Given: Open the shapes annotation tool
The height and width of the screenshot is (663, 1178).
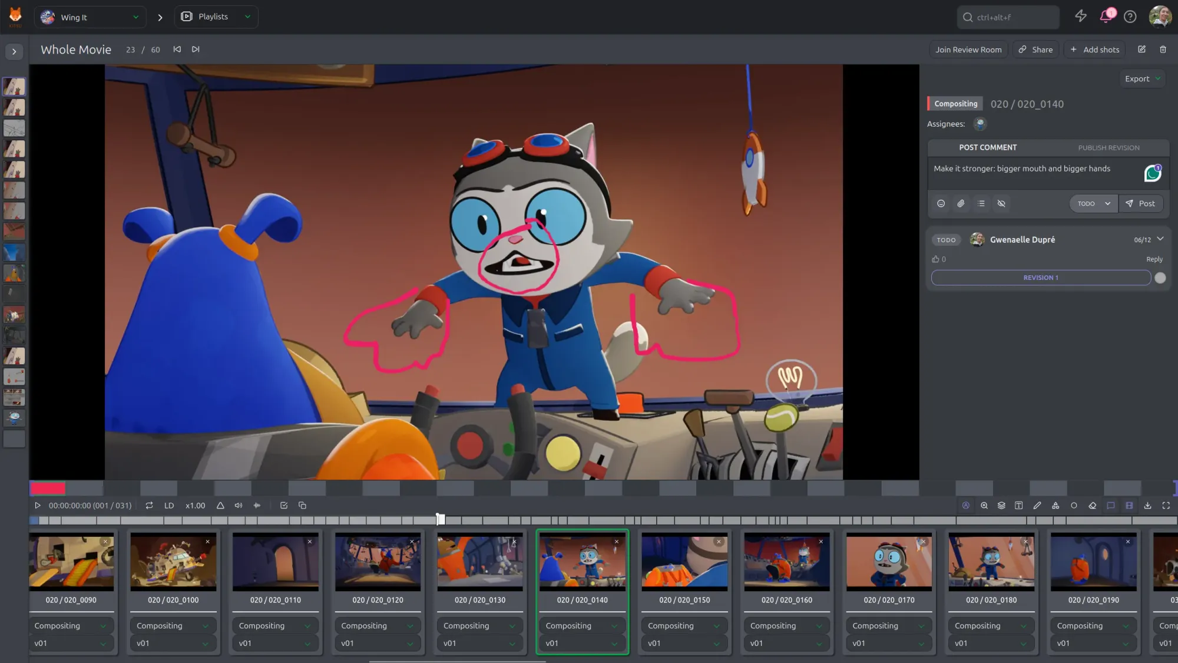Looking at the screenshot, I should [x=1055, y=506].
